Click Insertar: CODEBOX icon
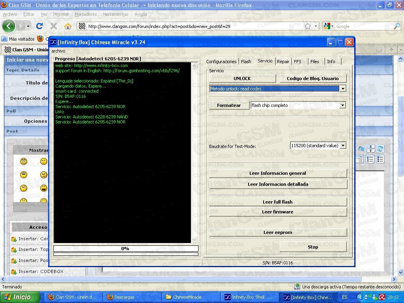The width and height of the screenshot is (404, 303). (14, 271)
